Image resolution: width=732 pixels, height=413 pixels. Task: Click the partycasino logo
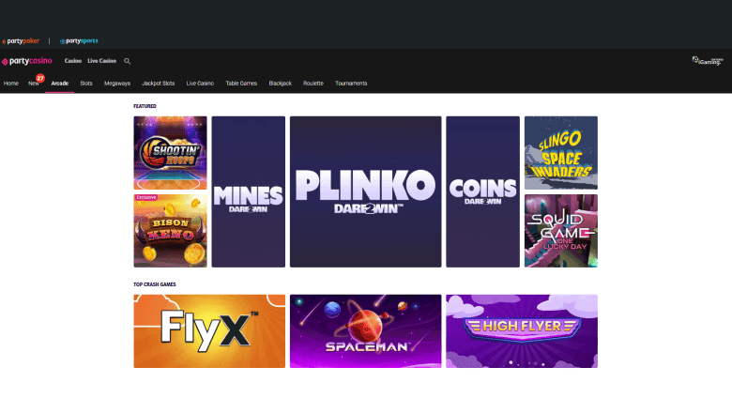27,61
